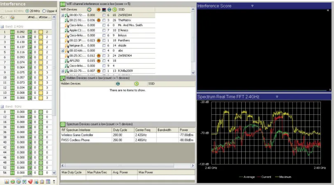Screen dimensions: 334x185
Task: Click the compass column icon in WiFi Devices header
Action: (89, 9)
